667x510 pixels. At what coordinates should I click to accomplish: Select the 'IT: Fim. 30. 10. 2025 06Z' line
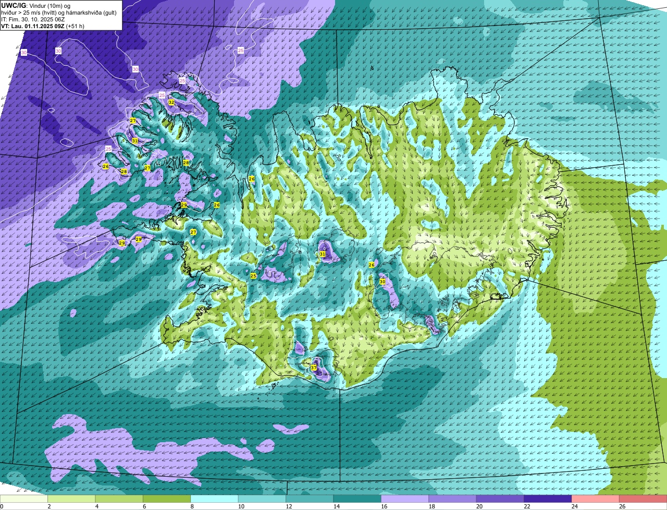click(34, 19)
